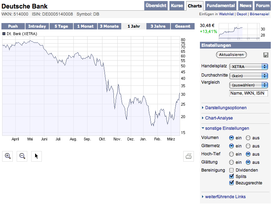Open the Durchschnitte (kein) dropdown
This screenshot has width=274, height=206.
click(x=248, y=76)
